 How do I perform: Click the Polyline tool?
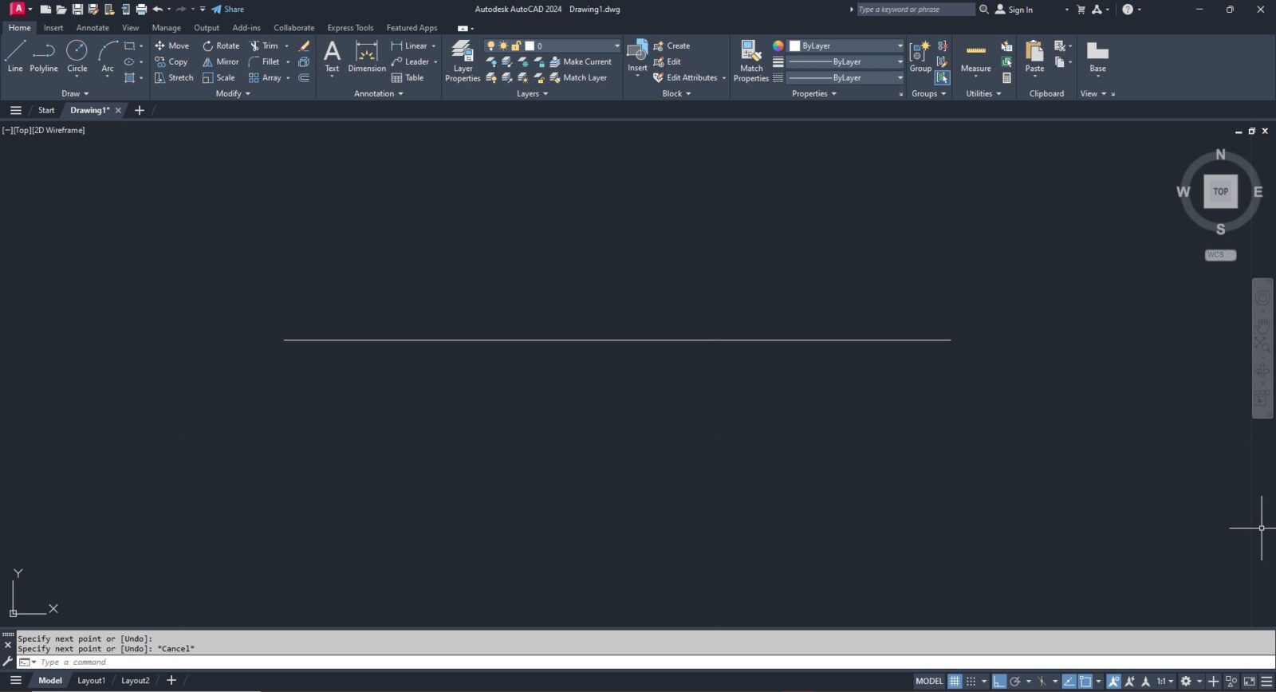(x=44, y=57)
